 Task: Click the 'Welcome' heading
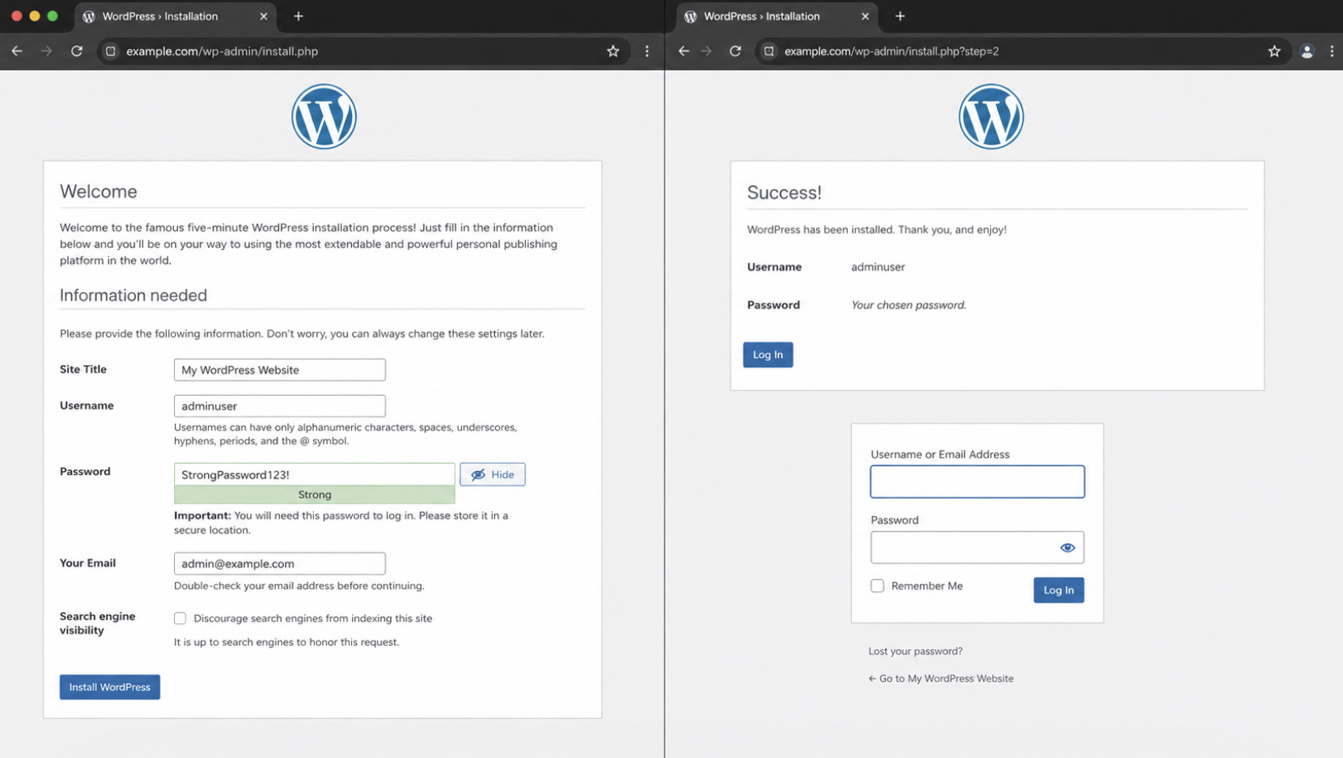(x=98, y=191)
